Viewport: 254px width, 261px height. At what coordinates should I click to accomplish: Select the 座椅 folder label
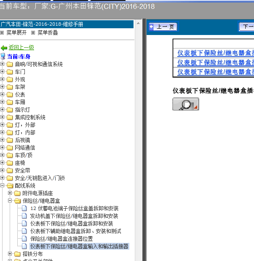[x=20, y=163]
